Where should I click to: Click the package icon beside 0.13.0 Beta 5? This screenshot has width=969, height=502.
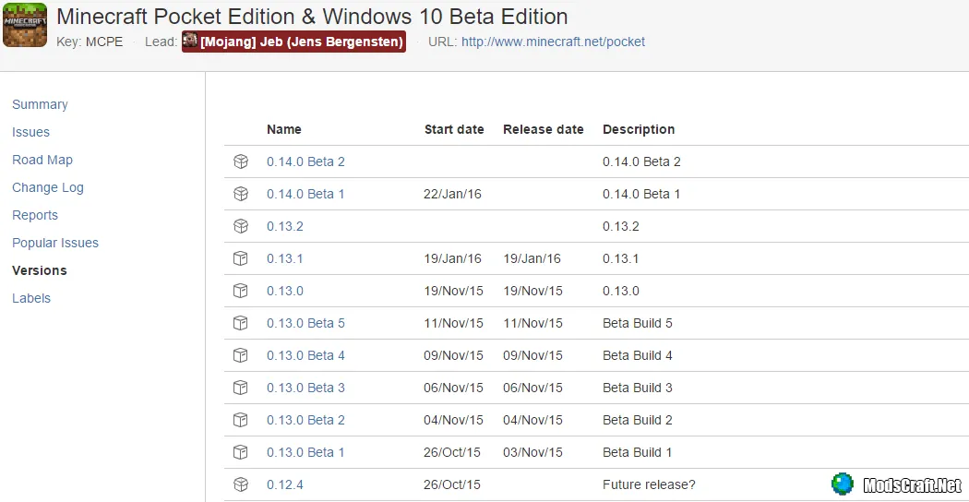coord(241,323)
